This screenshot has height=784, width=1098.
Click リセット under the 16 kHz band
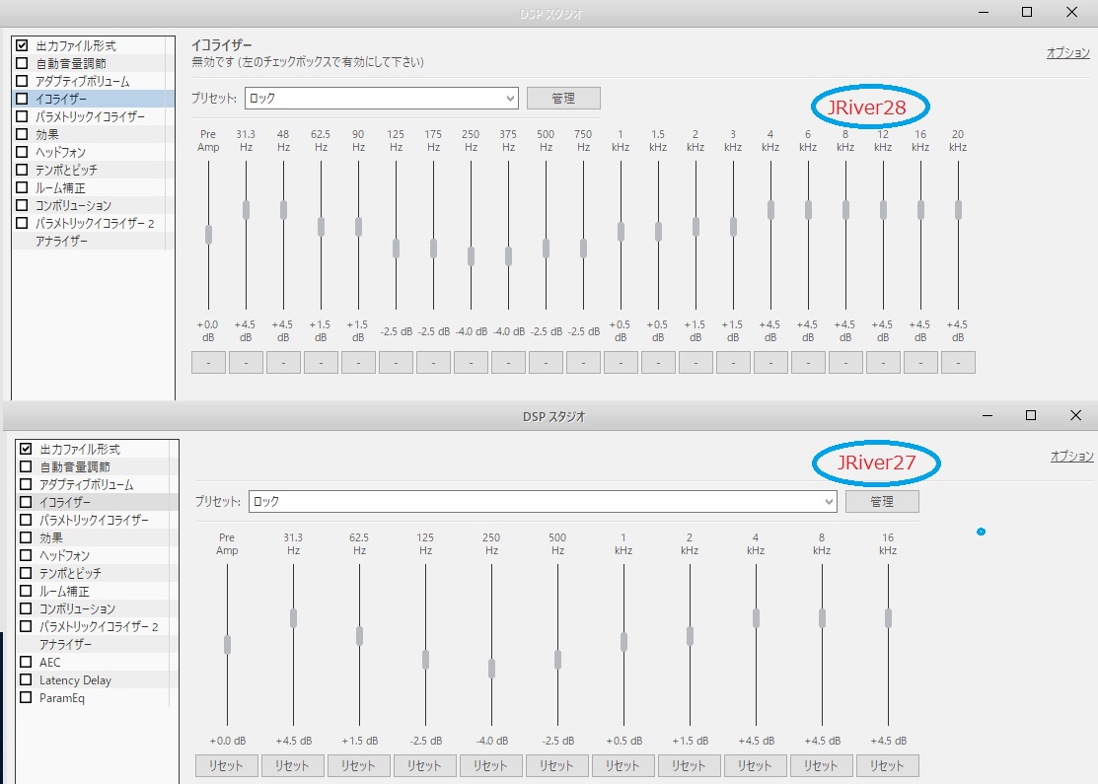click(x=887, y=765)
